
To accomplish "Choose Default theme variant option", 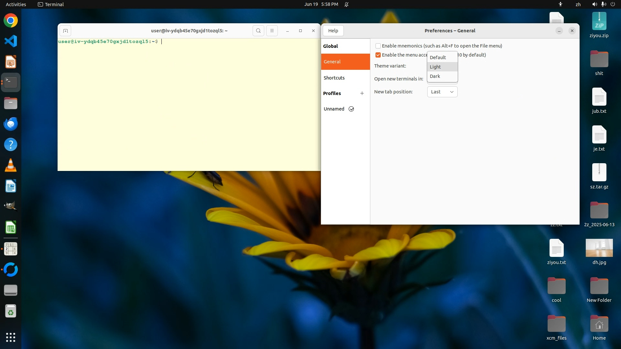I will pos(438,58).
